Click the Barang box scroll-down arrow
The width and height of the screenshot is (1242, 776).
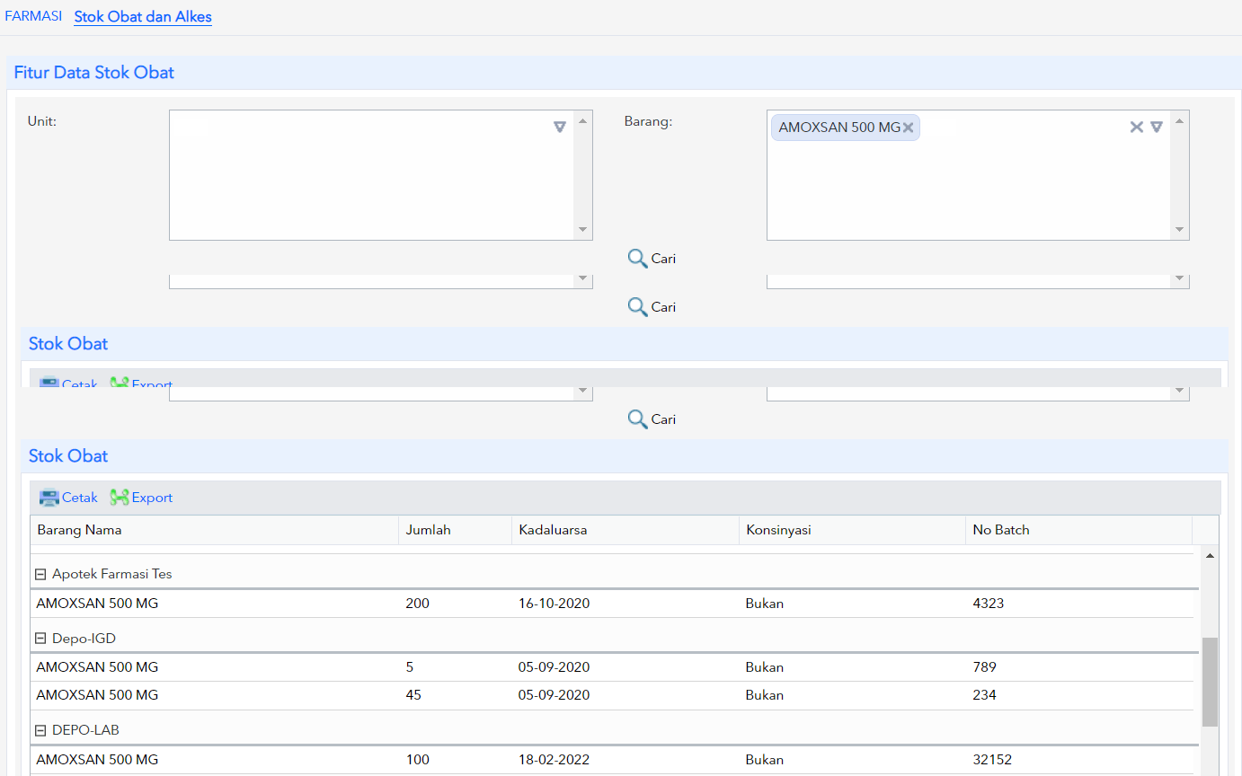click(1180, 231)
